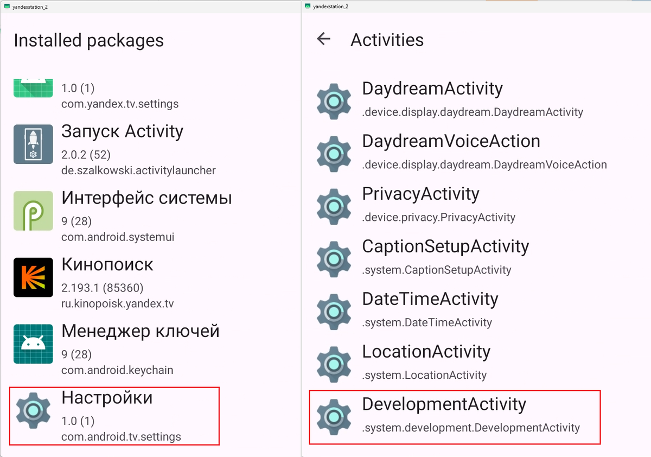Click de.szalkowski.activitylauncher package name

[x=138, y=170]
